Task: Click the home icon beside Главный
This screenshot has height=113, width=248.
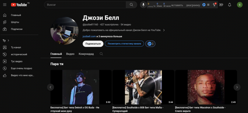Action: (5, 15)
